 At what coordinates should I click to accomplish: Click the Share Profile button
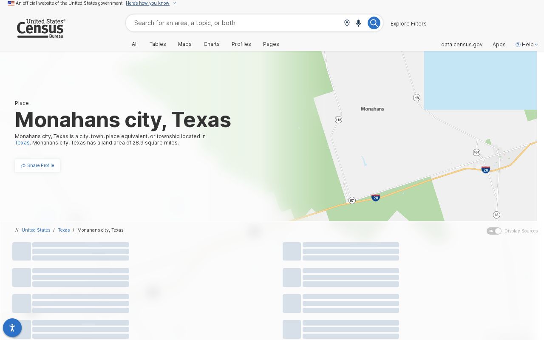(x=37, y=166)
